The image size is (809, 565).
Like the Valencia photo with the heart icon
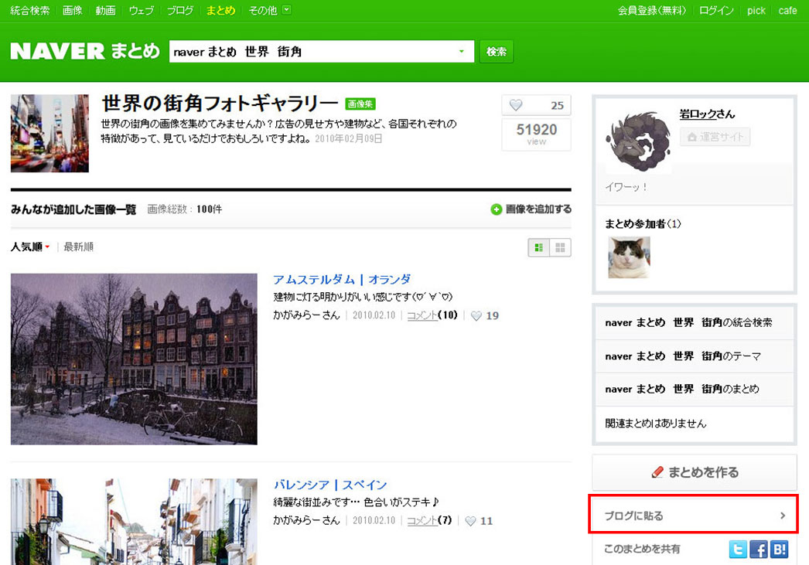click(x=470, y=521)
